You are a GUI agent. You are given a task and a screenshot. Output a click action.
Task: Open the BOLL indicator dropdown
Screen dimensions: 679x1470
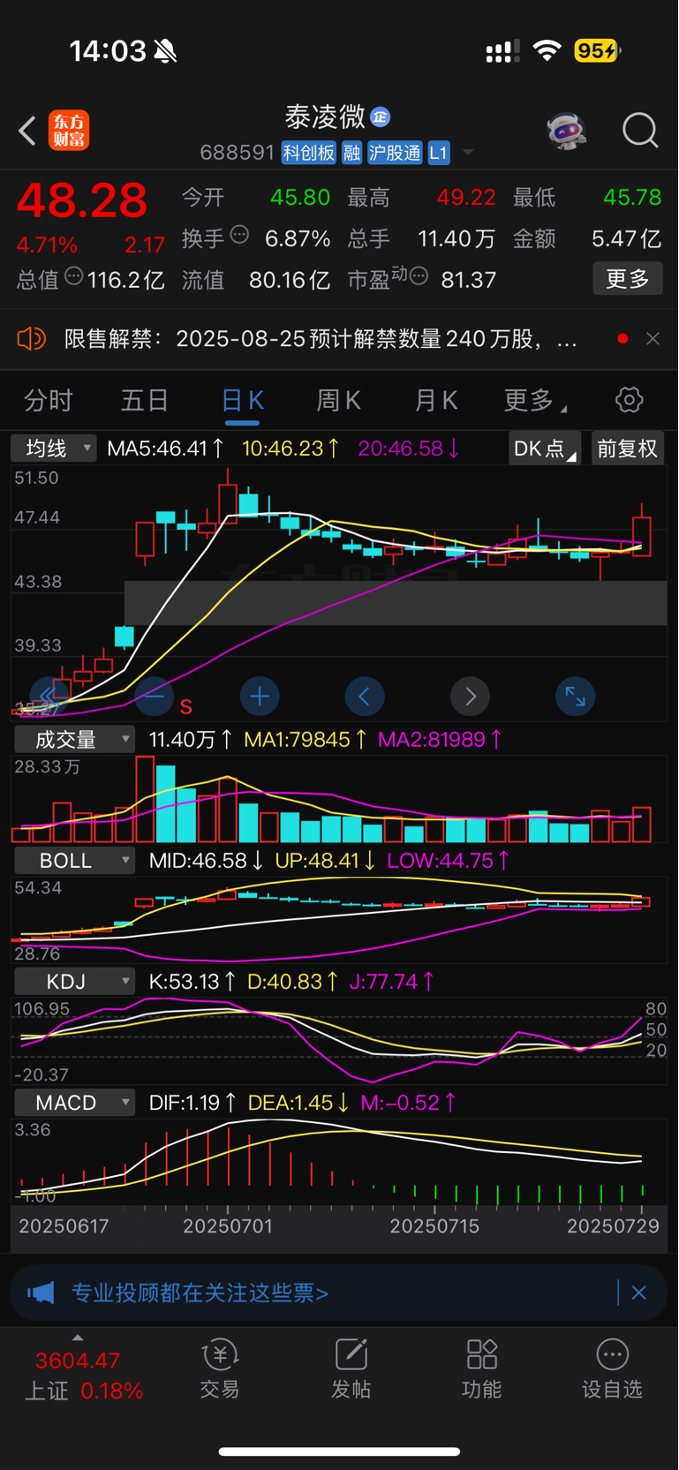[x=73, y=861]
